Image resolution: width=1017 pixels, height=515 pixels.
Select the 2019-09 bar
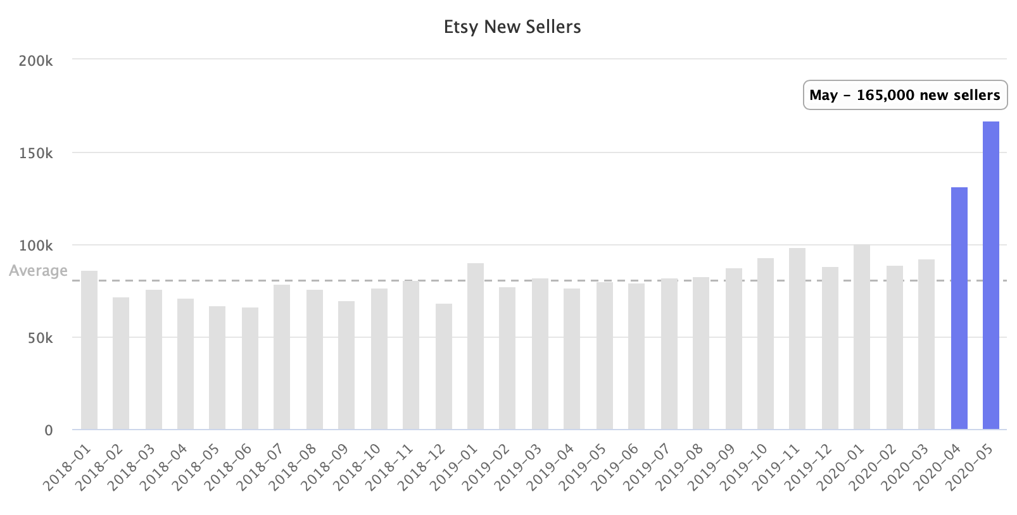tap(734, 349)
